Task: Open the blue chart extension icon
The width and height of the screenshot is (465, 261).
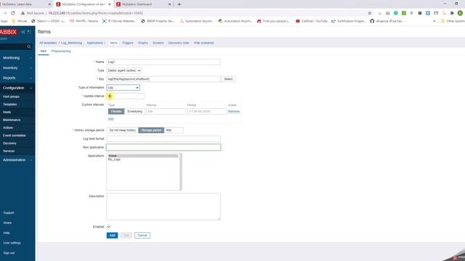Action: [428, 13]
